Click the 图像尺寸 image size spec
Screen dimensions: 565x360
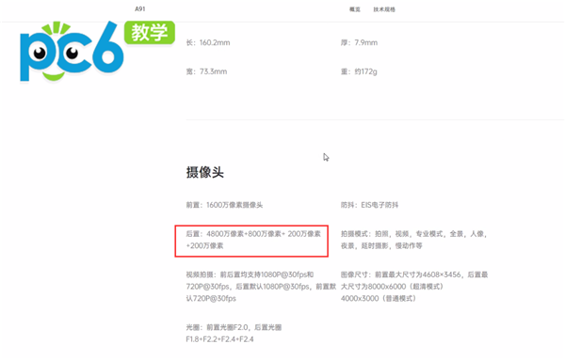(x=414, y=287)
